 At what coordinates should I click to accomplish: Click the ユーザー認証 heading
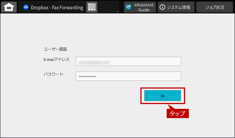55,49
